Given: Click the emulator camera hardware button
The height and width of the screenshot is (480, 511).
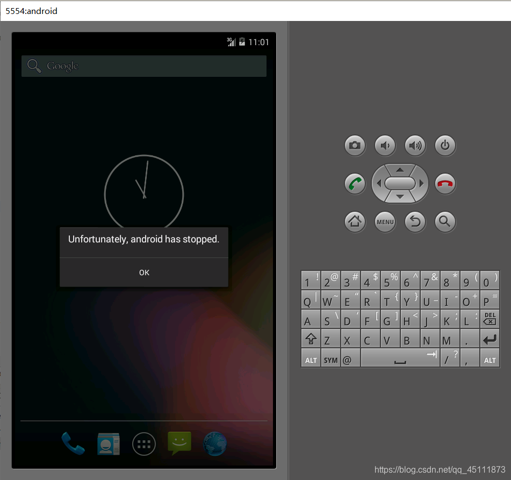Looking at the screenshot, I should coord(355,146).
